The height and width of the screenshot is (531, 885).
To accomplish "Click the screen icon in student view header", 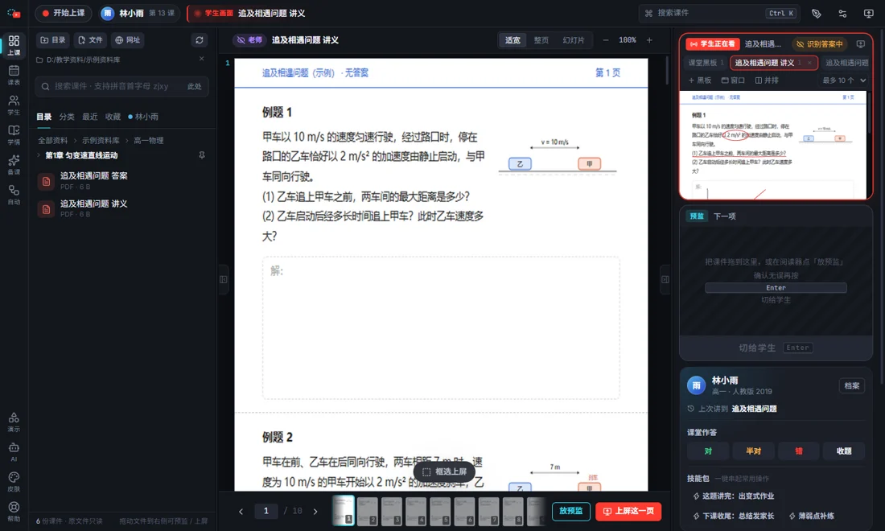I will coord(860,43).
